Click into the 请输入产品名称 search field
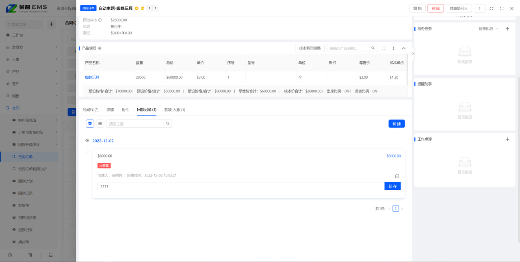 (x=348, y=48)
